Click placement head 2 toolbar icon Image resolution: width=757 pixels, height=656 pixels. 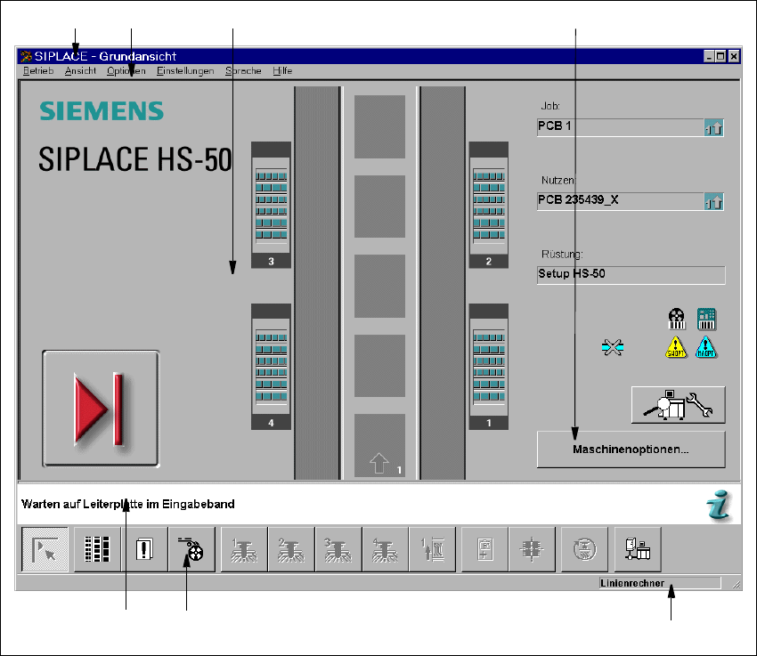[291, 549]
